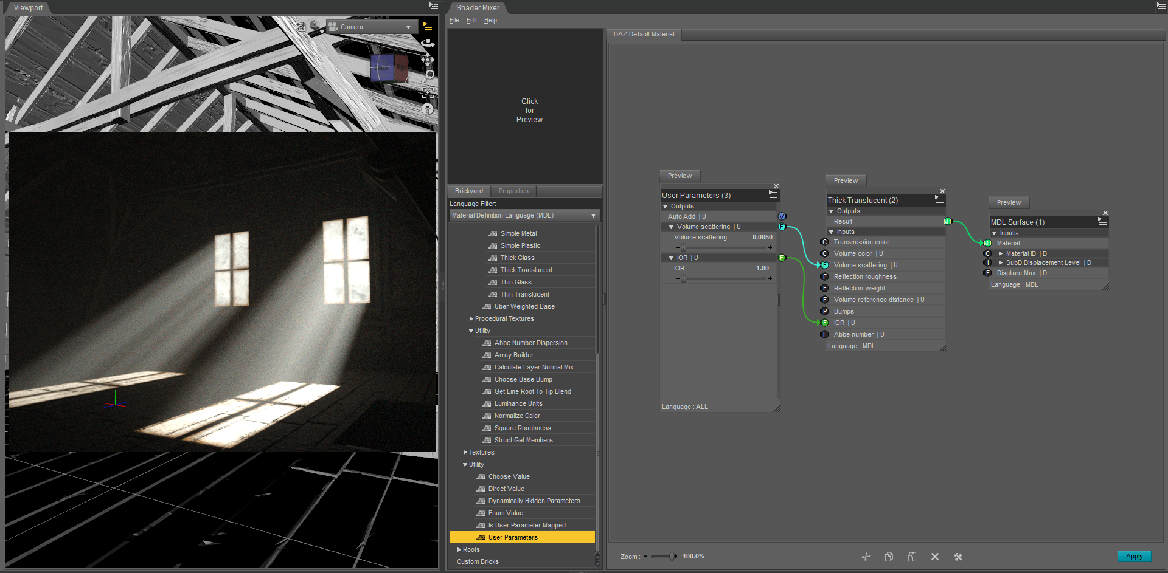Collapse Inputs section of Thick Translucent brick
Viewport: 1168px width, 573px height.
tap(832, 232)
